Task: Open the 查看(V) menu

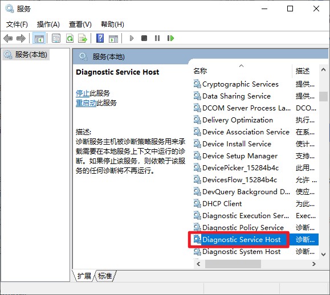Action: 80,24
